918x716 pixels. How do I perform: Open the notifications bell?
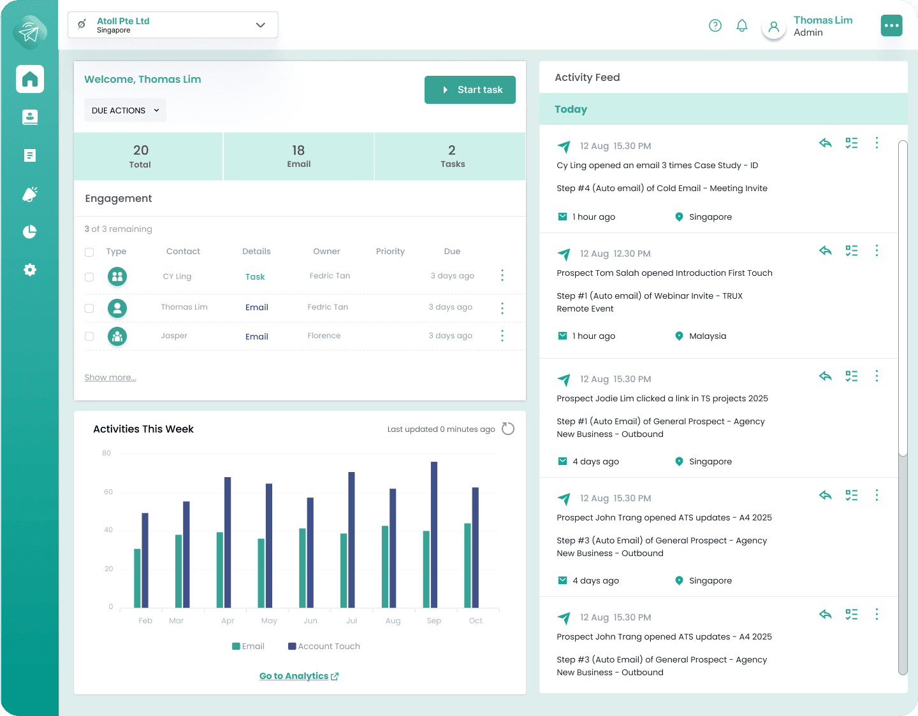tap(742, 25)
